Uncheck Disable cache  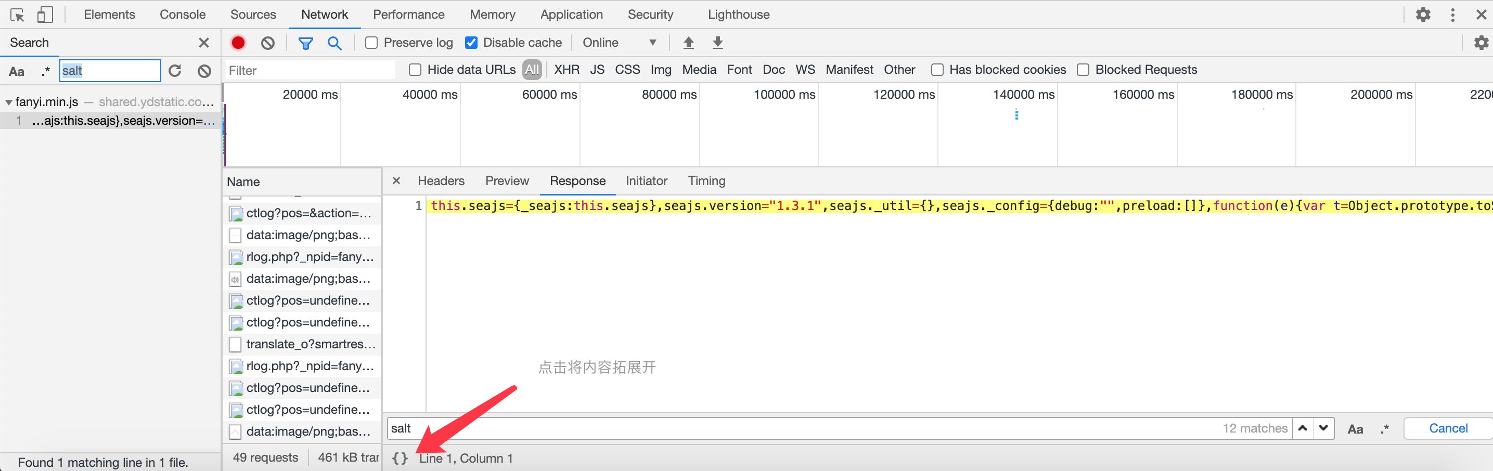pyautogui.click(x=471, y=43)
